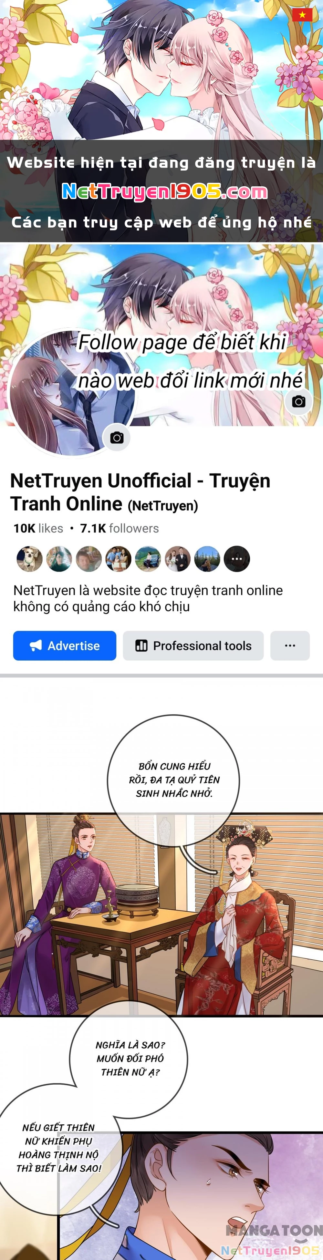Click the profile picture camera icon
The image size is (323, 1260).
click(117, 437)
